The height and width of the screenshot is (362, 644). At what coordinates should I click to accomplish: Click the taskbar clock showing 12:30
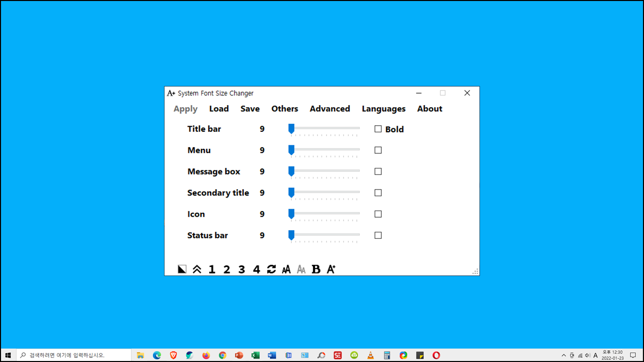point(612,355)
